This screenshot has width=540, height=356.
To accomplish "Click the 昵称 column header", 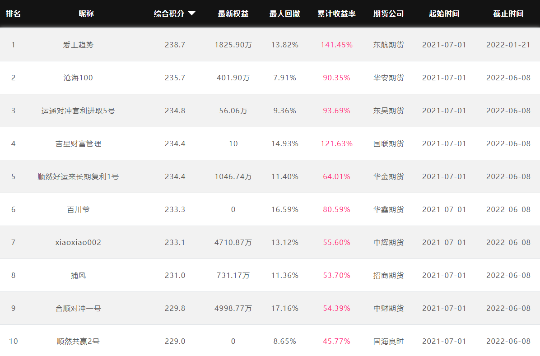I will (x=86, y=14).
